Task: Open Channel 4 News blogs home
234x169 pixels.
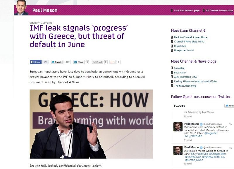Action: [189, 42]
